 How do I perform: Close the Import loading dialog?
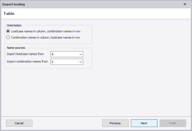click(x=185, y=4)
